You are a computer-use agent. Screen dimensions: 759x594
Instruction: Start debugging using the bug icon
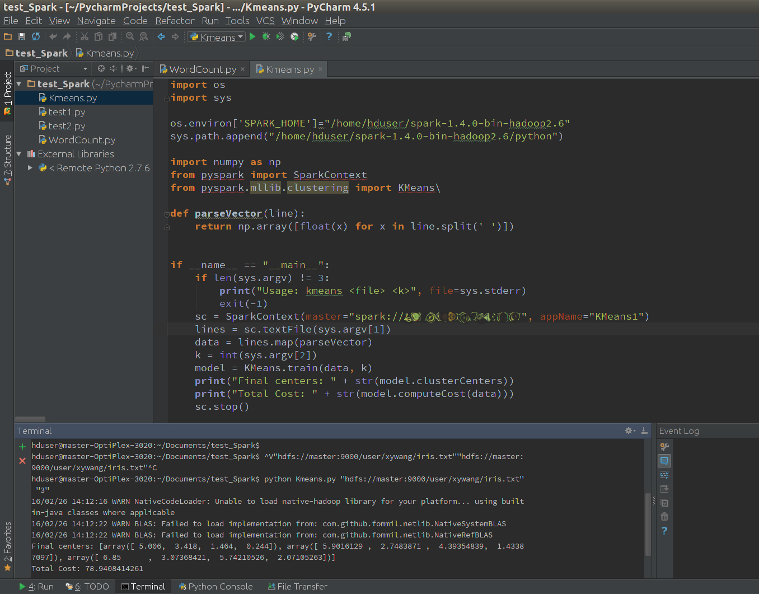(x=265, y=36)
